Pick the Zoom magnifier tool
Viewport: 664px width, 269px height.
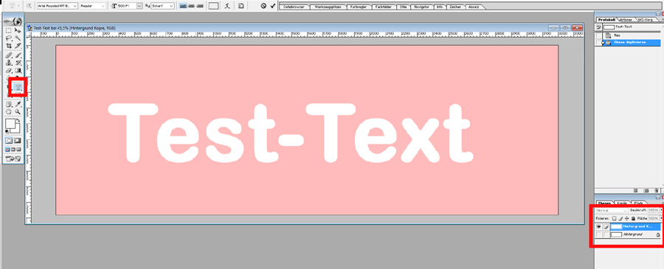point(18,112)
